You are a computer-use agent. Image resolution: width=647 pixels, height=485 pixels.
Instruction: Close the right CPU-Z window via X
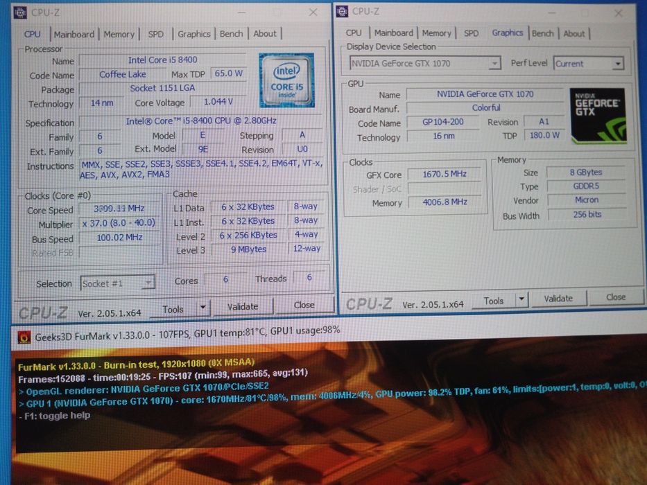618,13
